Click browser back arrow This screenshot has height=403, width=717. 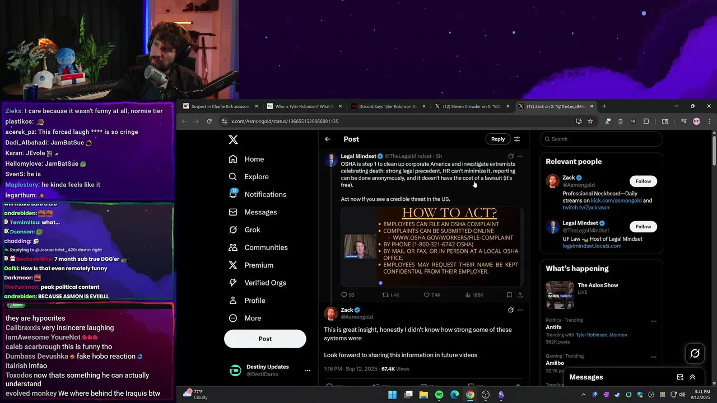pos(184,121)
